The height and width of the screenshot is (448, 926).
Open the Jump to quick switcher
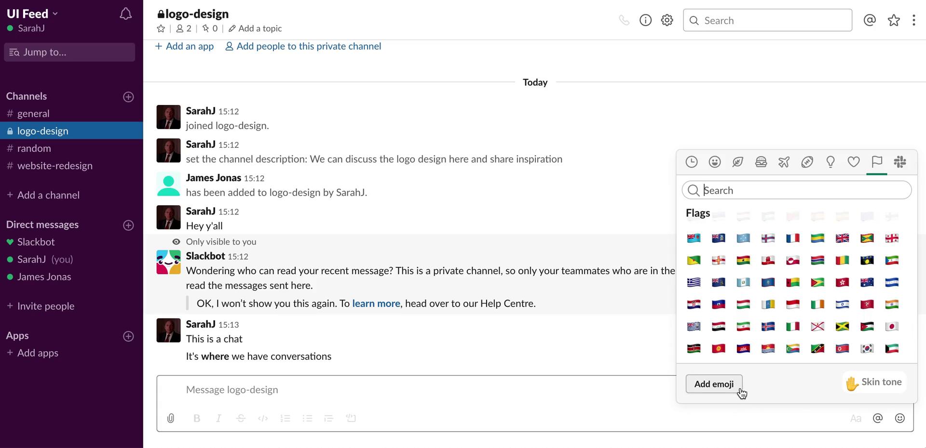69,52
